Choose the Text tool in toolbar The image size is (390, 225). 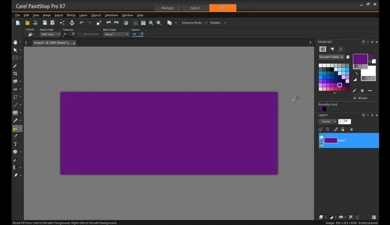pyautogui.click(x=16, y=144)
